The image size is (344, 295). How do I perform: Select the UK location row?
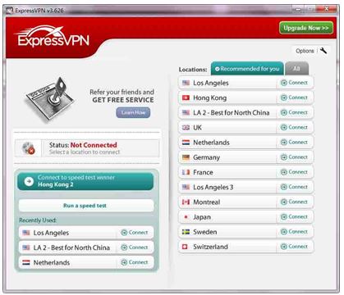click(x=245, y=128)
